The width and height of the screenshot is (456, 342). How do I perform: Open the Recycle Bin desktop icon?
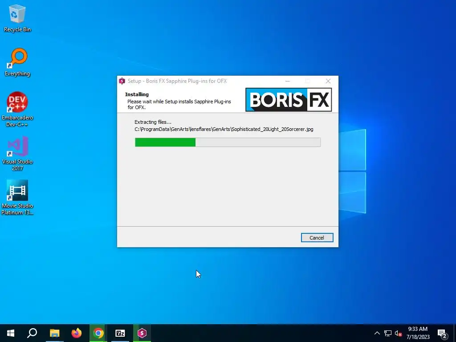coord(17,18)
